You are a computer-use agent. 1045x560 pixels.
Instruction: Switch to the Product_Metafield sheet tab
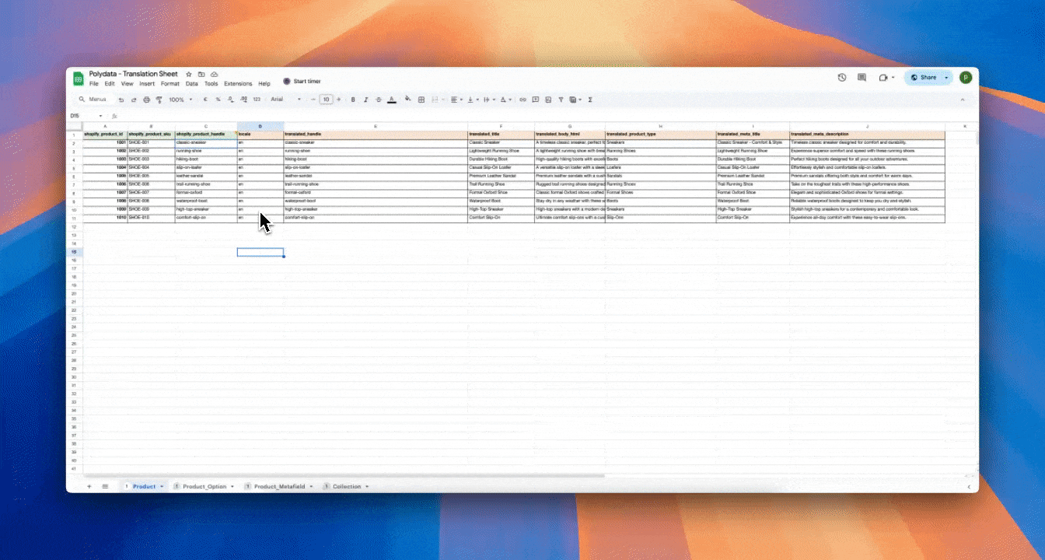click(278, 486)
